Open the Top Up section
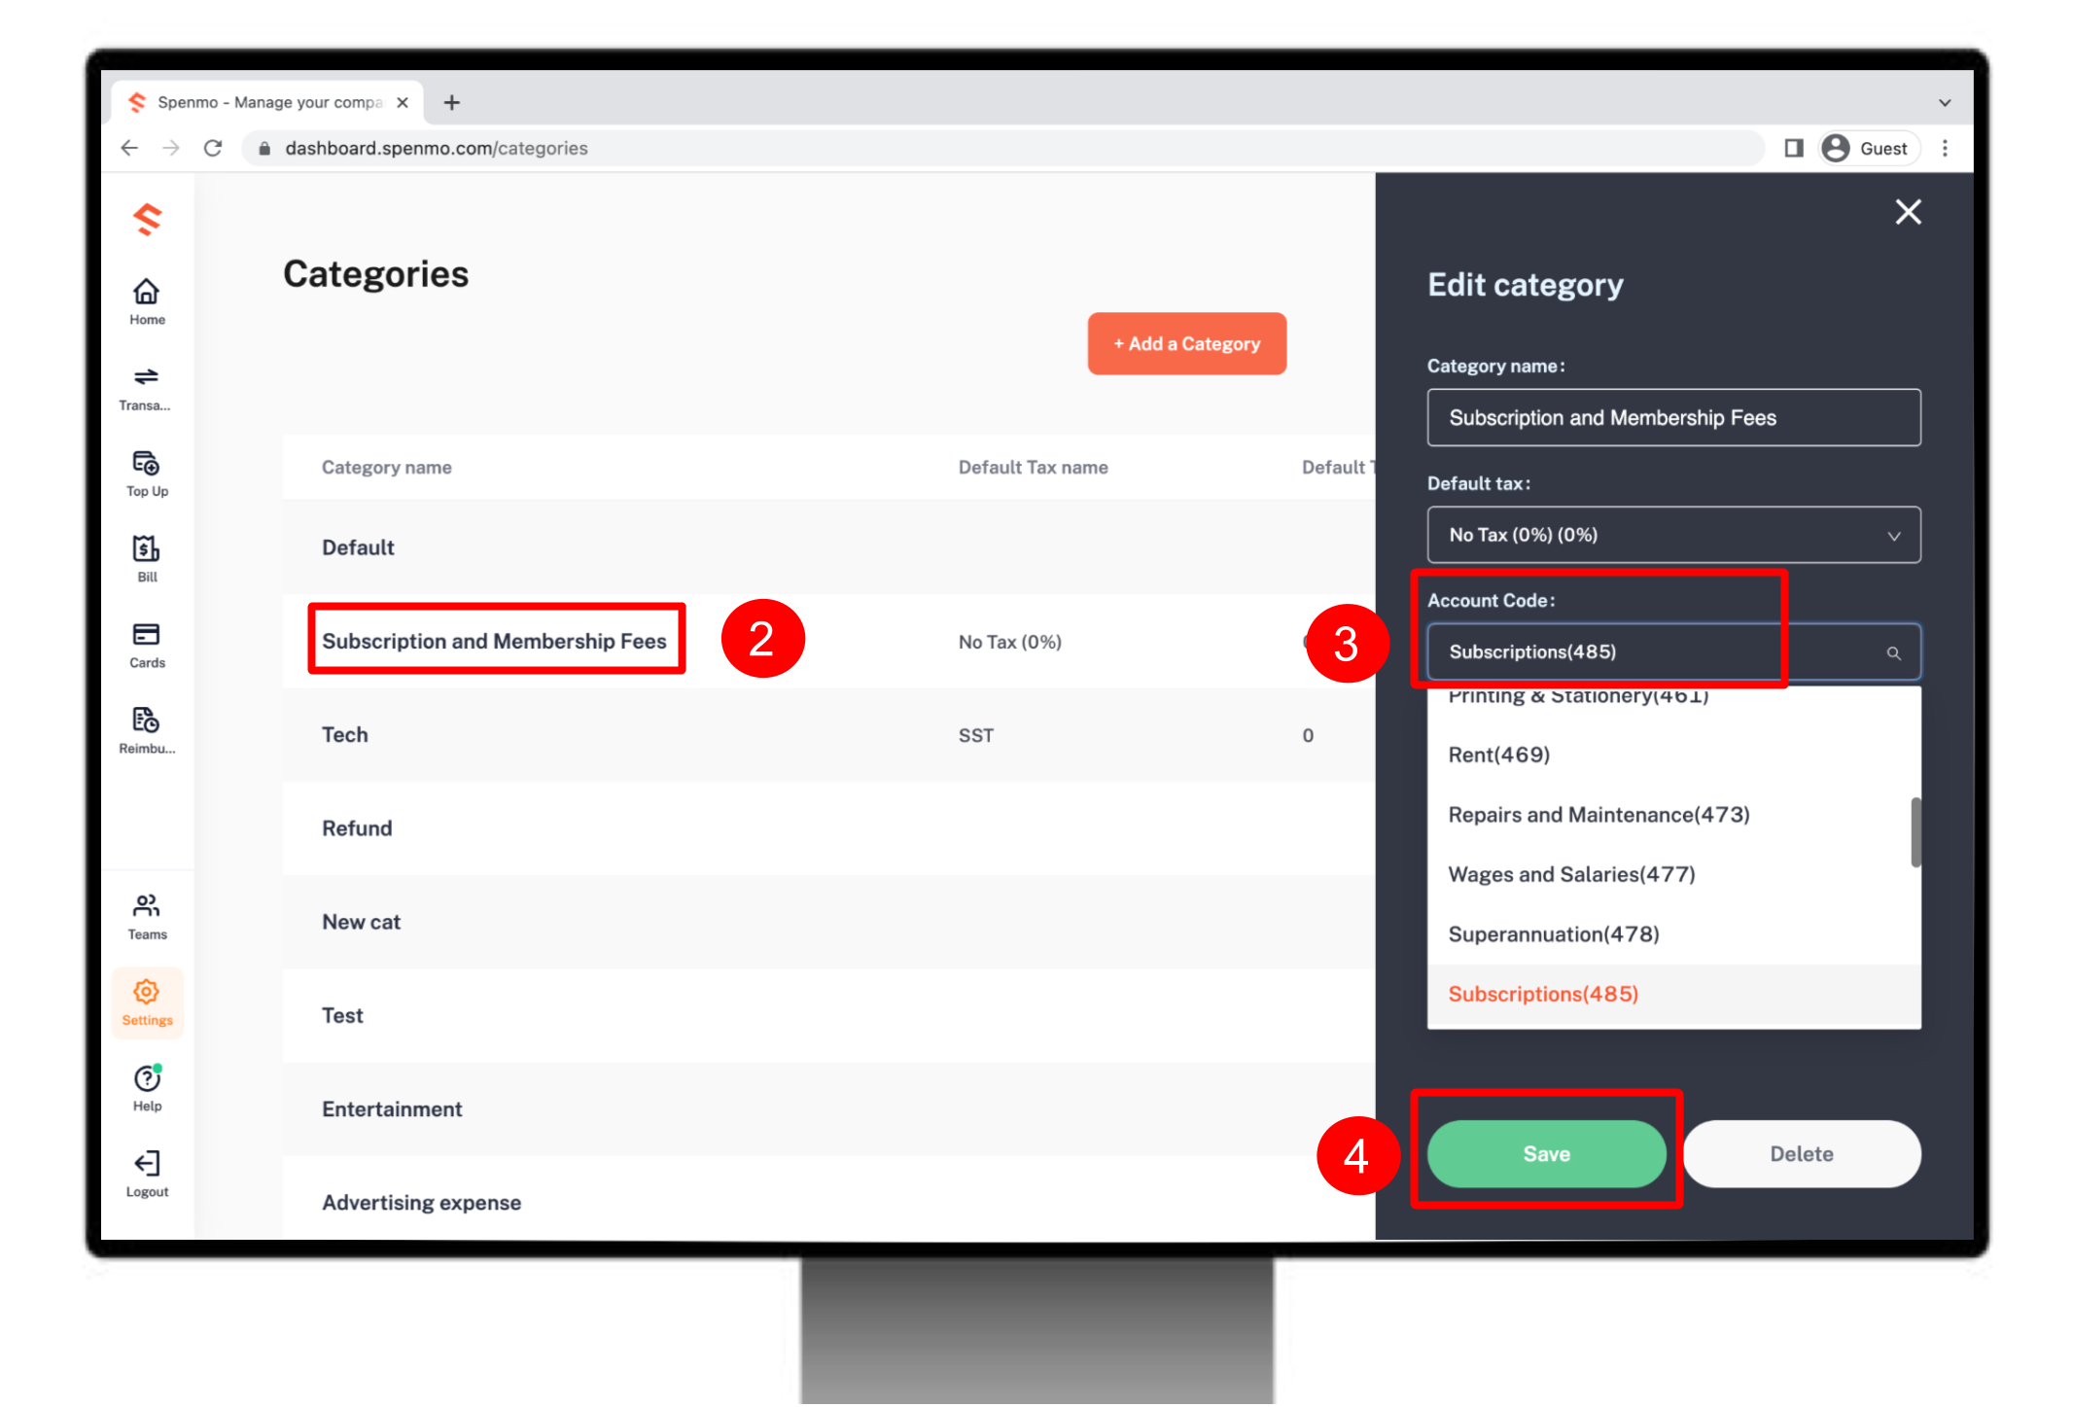 (x=147, y=474)
